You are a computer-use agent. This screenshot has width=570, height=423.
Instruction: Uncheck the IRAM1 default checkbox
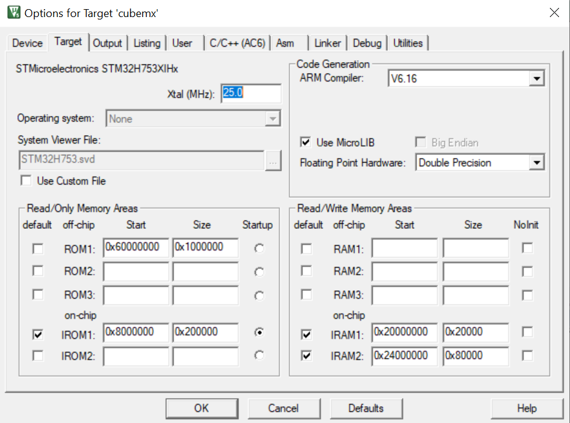coord(306,334)
